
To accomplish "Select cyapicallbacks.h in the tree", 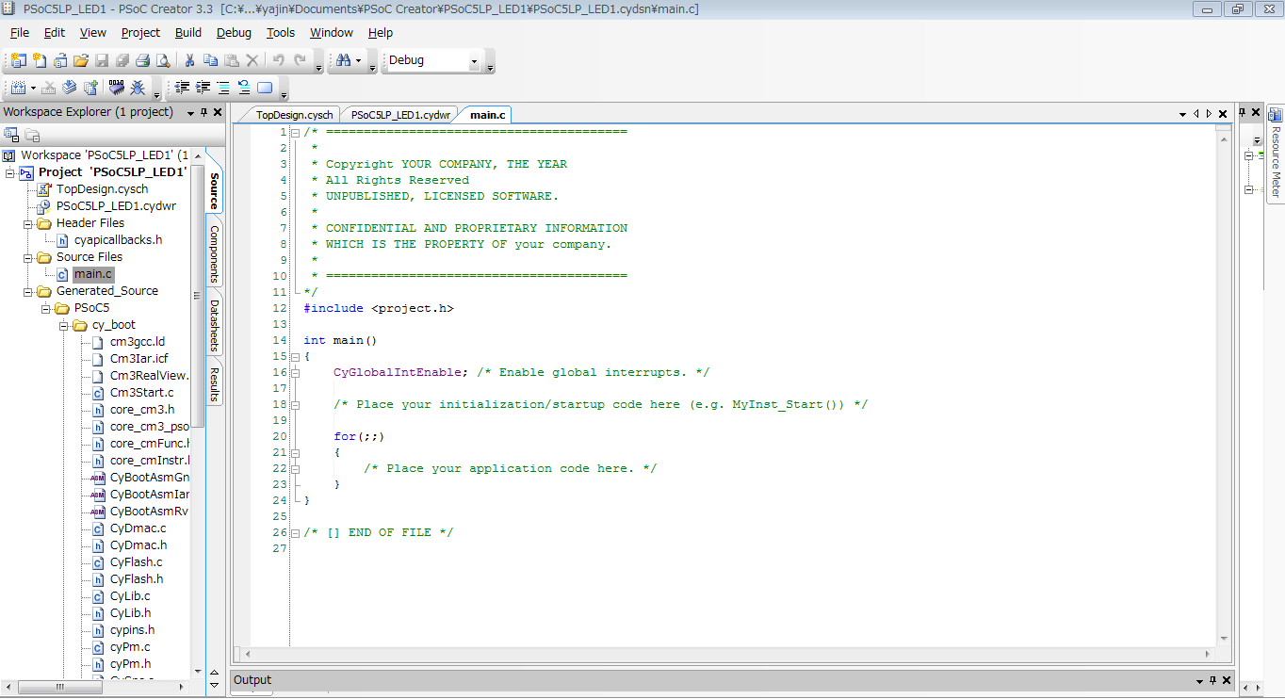I will click(118, 240).
